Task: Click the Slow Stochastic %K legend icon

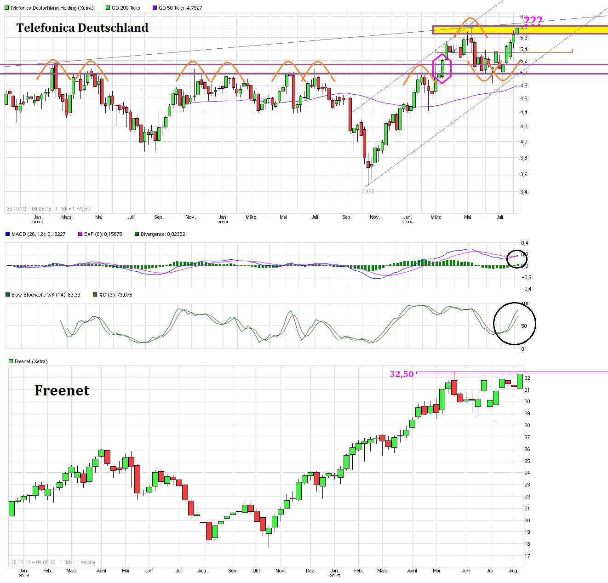Action: coord(6,295)
